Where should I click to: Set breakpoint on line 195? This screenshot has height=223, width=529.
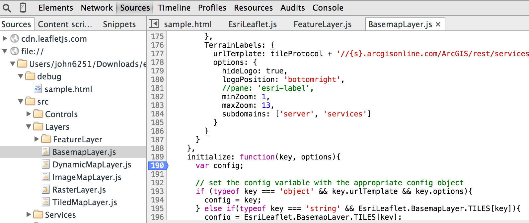click(x=157, y=208)
